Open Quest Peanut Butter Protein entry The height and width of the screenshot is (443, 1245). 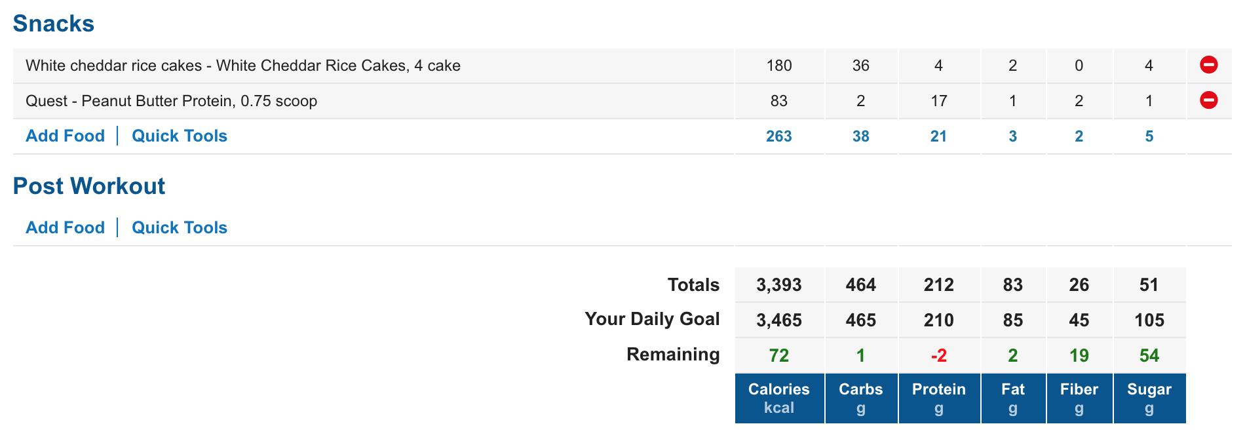pyautogui.click(x=171, y=101)
